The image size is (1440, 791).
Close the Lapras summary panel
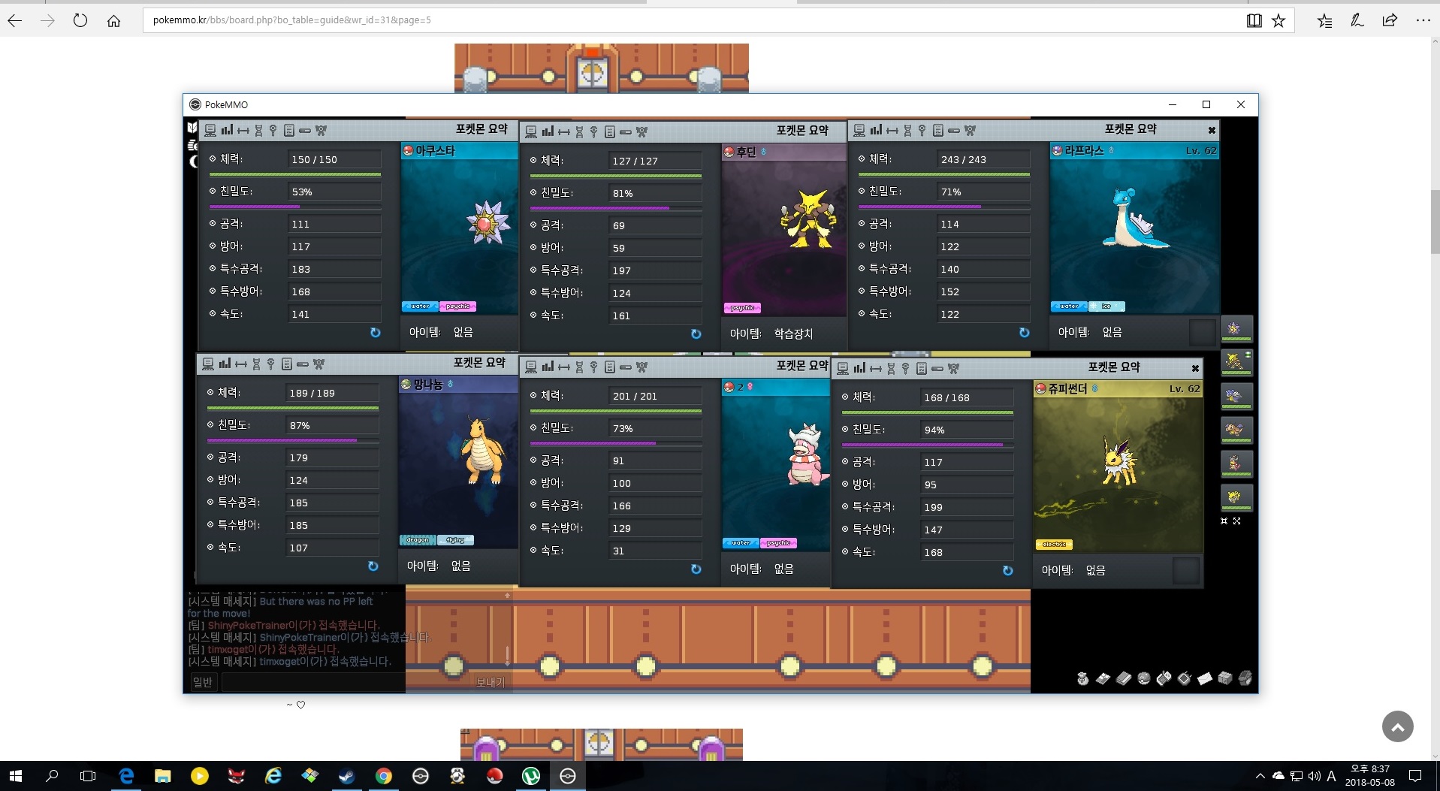[x=1211, y=131]
